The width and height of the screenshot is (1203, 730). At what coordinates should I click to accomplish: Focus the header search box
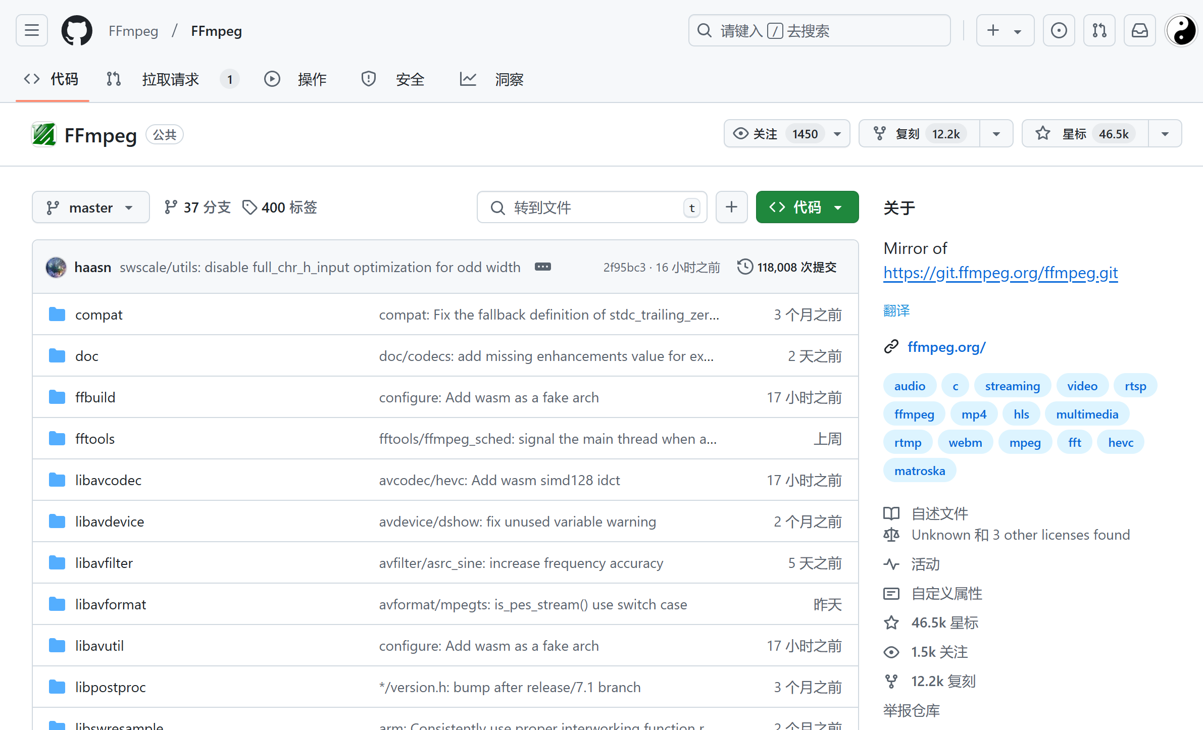tap(819, 31)
